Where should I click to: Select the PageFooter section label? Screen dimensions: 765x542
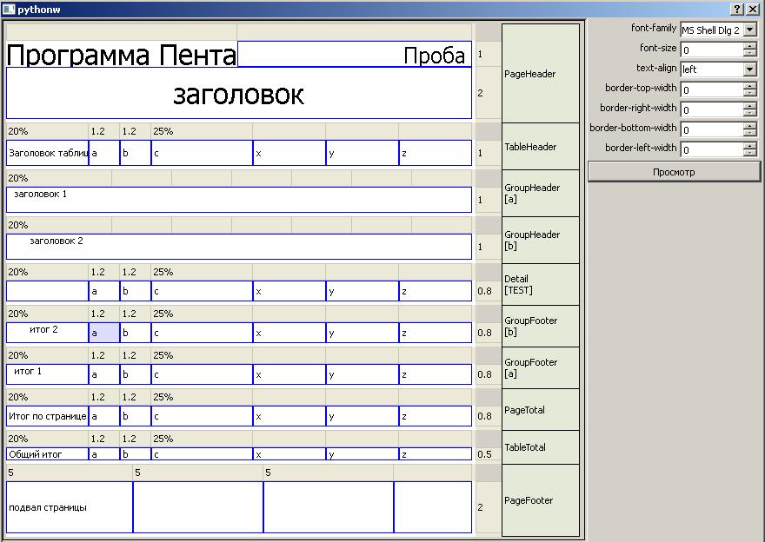pyautogui.click(x=540, y=500)
